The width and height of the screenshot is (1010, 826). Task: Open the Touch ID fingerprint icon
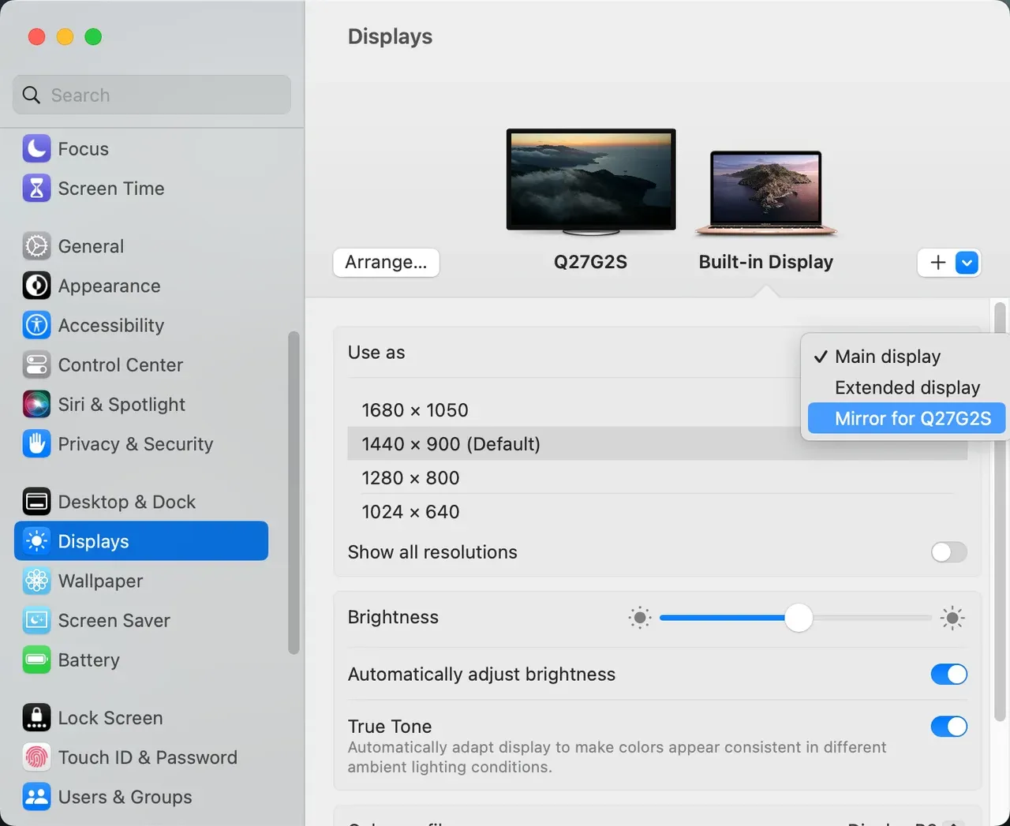pyautogui.click(x=36, y=757)
